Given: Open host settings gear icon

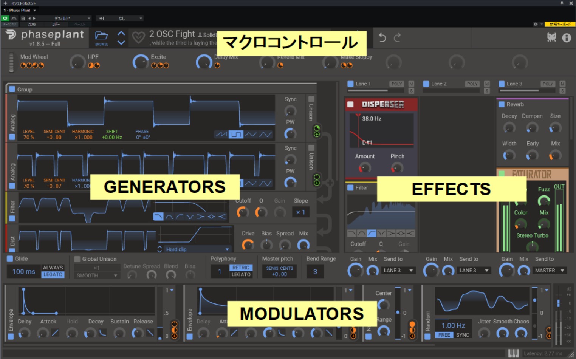Looking at the screenshot, I should (535, 24).
